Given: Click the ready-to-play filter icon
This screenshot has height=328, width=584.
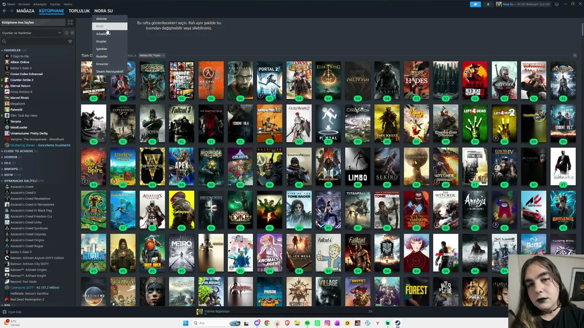Looking at the screenshot, I should tap(72, 33).
